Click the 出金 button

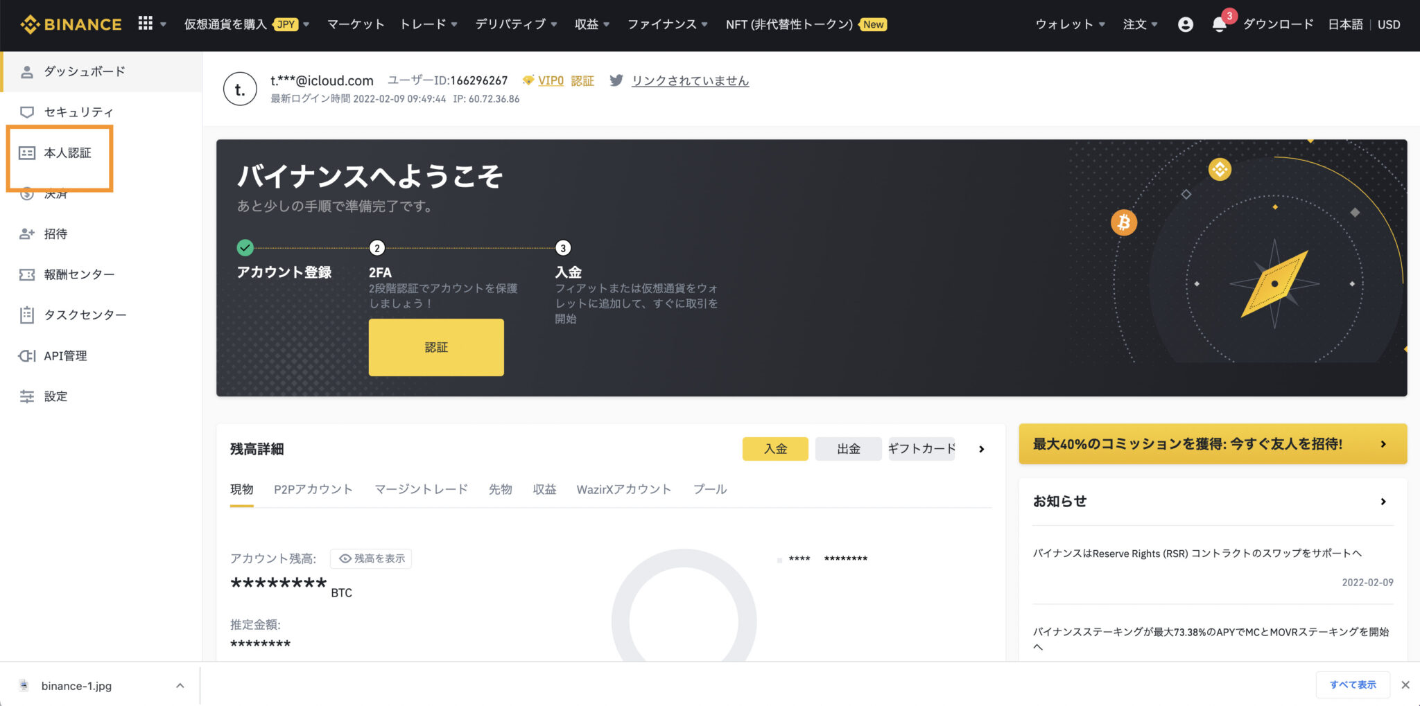click(849, 449)
